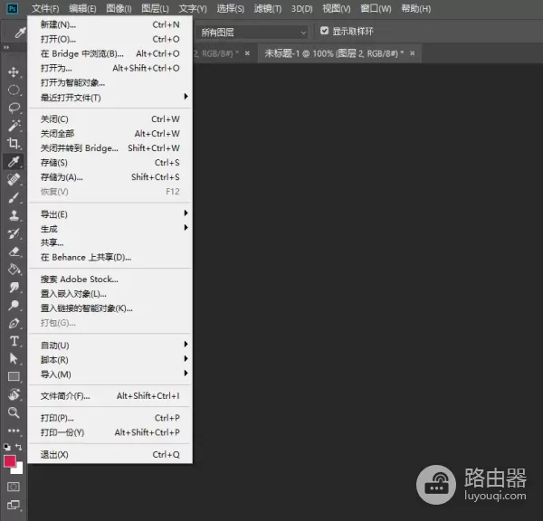This screenshot has height=521, width=543.
Task: Select the Eraser tool
Action: pos(14,251)
